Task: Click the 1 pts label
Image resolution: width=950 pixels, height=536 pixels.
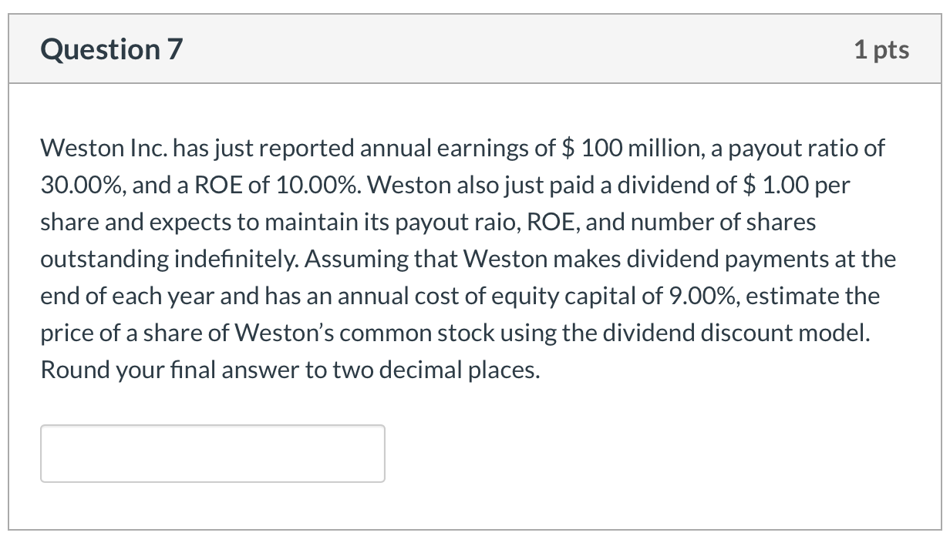Action: tap(882, 49)
